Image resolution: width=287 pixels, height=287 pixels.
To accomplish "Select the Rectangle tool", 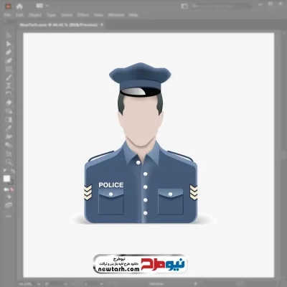I will (9, 69).
